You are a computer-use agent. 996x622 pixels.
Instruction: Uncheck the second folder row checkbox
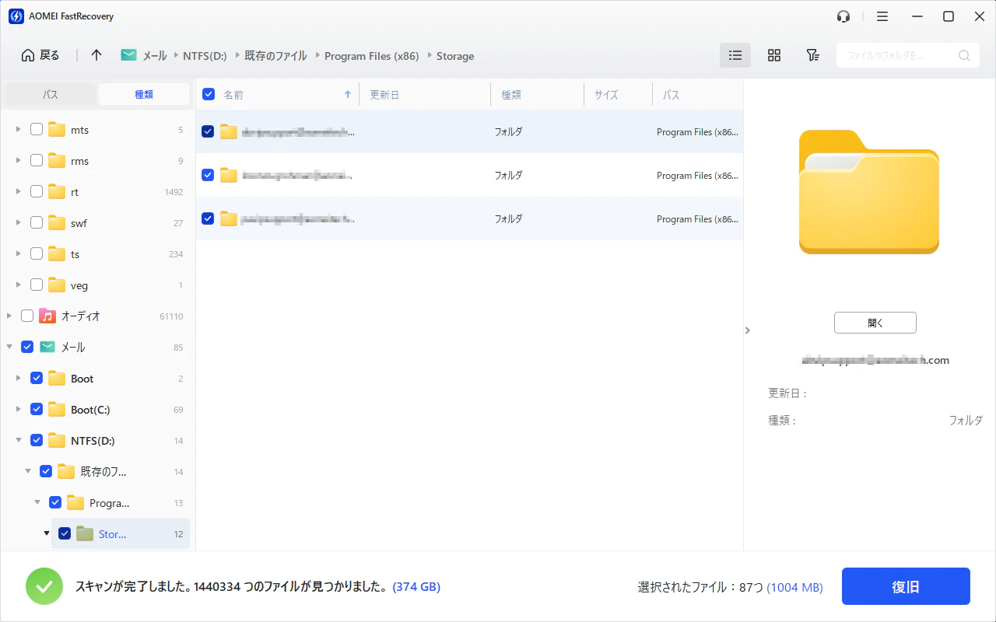point(208,175)
